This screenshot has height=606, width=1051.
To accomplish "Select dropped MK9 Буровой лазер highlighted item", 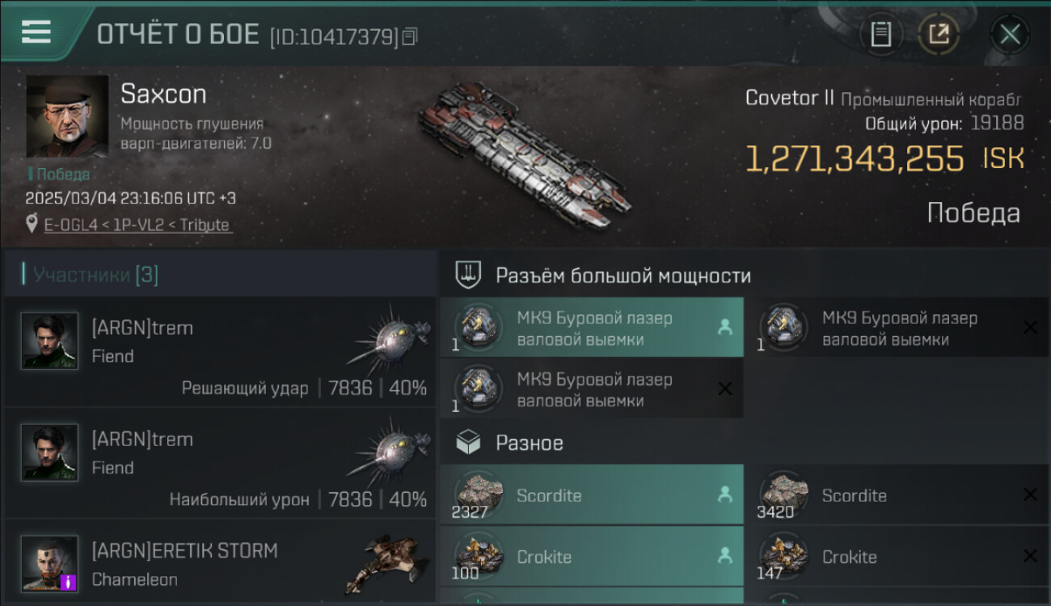I will (592, 327).
